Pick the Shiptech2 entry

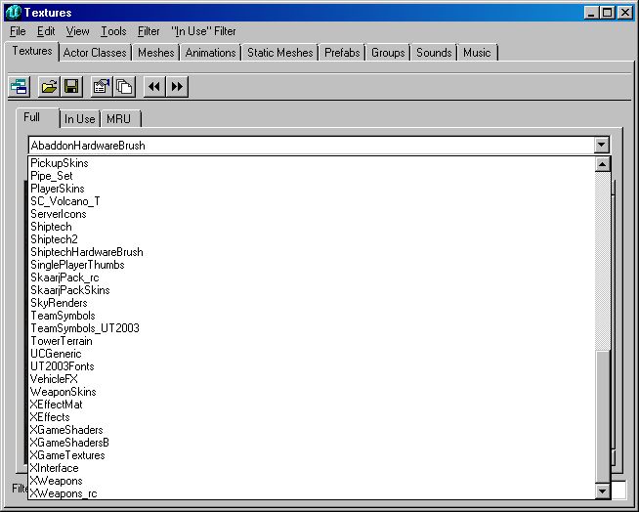(312, 239)
